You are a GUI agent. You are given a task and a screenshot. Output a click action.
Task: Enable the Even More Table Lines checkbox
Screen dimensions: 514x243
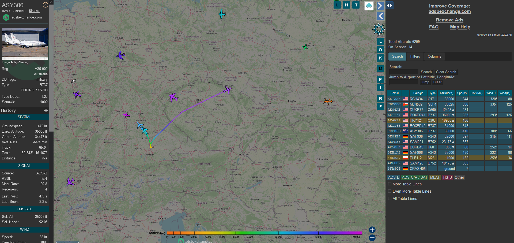tap(390, 191)
